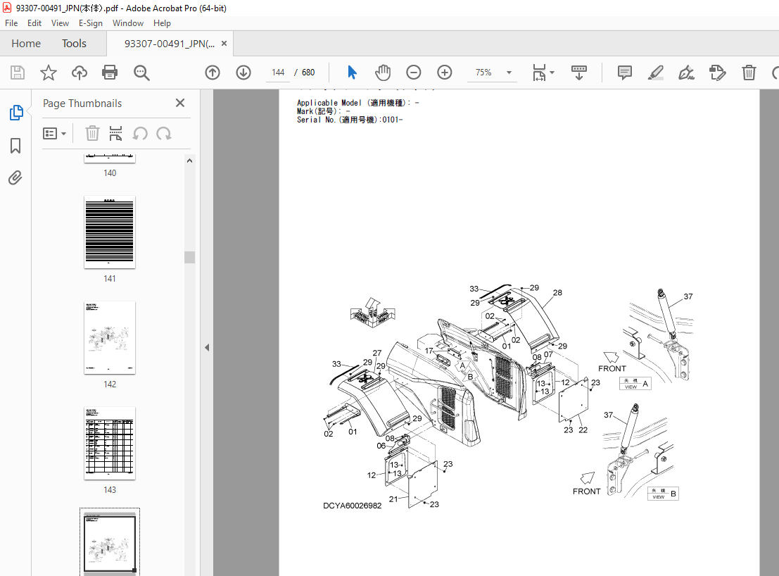Delete selected pages in thumbnails panel
779x576 pixels.
pos(92,134)
